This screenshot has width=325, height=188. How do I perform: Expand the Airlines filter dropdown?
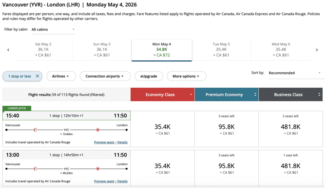(x=61, y=76)
